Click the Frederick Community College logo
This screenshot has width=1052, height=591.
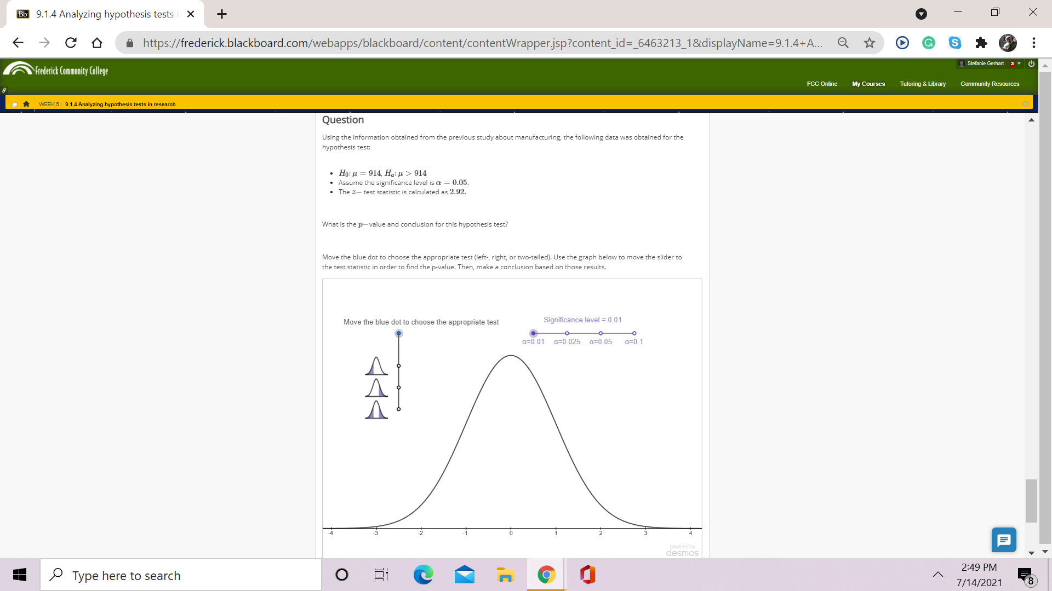[55, 70]
